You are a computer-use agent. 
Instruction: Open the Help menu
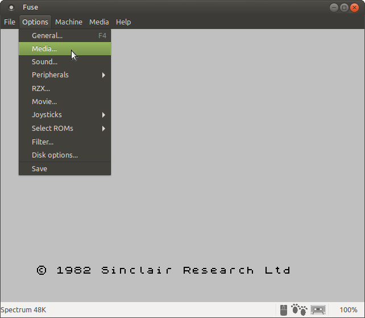pyautogui.click(x=123, y=22)
